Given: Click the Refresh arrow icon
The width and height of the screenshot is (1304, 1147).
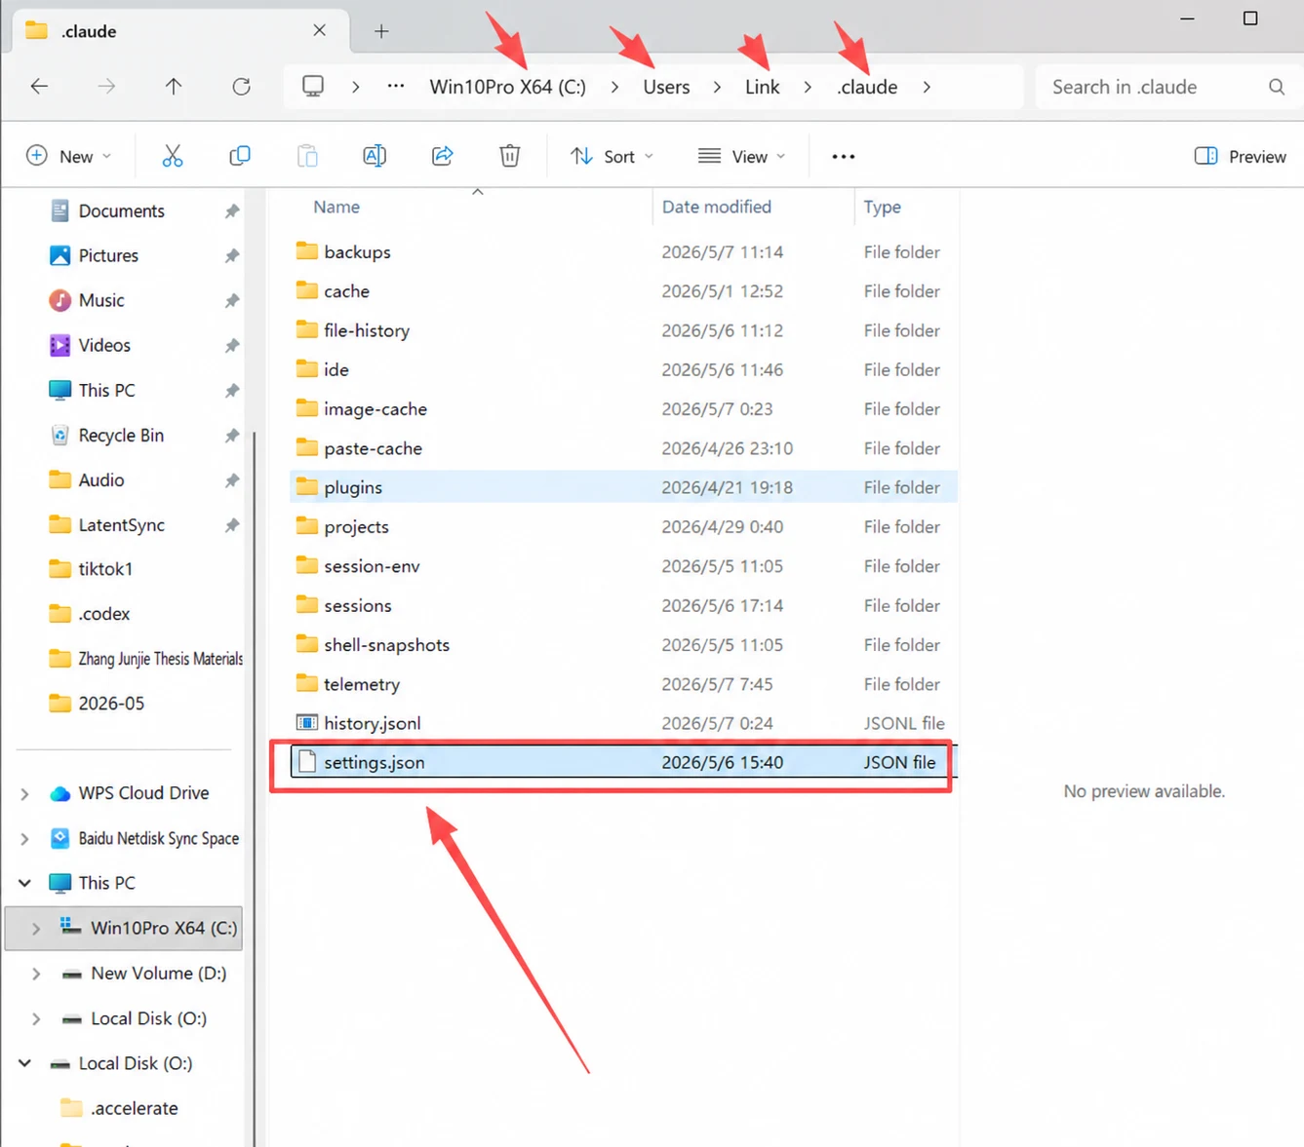Looking at the screenshot, I should 242,87.
